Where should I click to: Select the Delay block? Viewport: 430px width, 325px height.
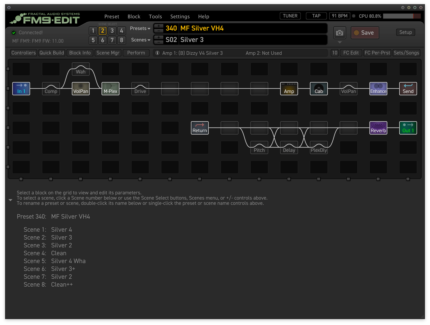click(289, 147)
